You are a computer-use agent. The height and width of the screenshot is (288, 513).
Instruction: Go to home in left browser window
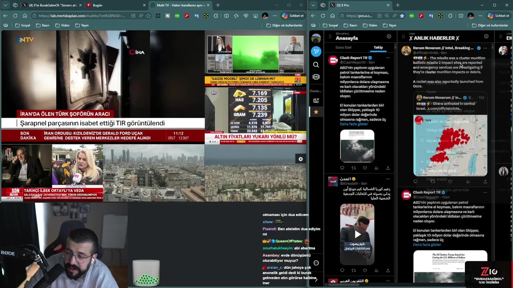[x=25, y=16]
